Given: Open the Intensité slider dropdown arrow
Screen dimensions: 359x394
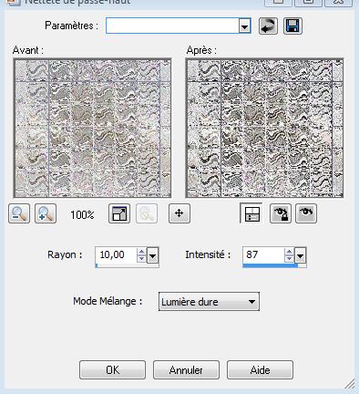Looking at the screenshot, I should pos(301,255).
